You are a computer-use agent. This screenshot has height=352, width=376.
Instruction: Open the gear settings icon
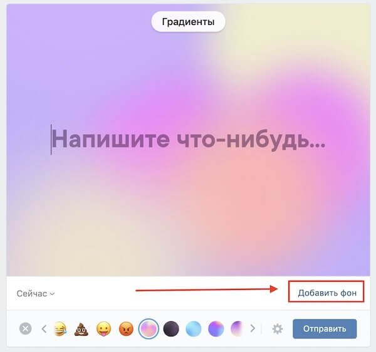point(278,329)
